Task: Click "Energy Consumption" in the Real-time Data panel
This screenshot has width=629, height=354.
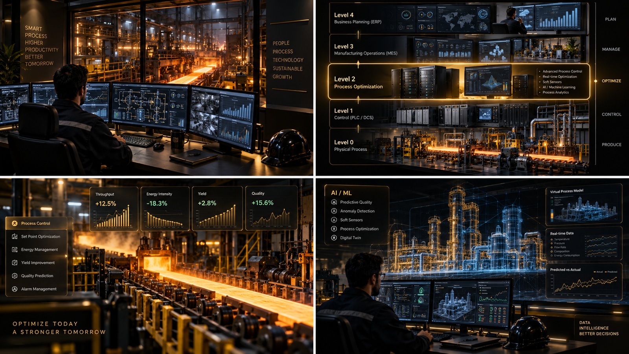Action: (567, 255)
